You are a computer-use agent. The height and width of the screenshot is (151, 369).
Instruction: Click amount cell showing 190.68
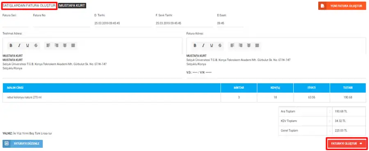click(x=348, y=97)
